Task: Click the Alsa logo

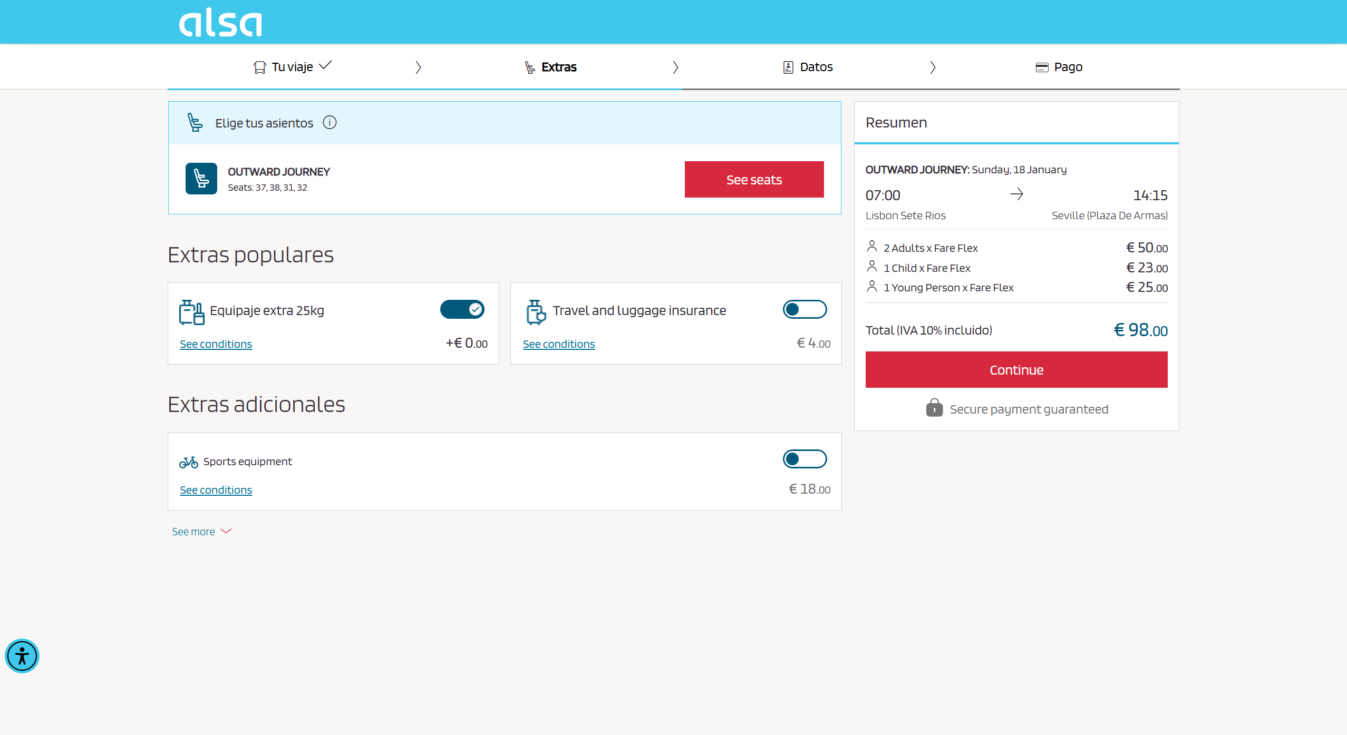Action: [x=220, y=23]
